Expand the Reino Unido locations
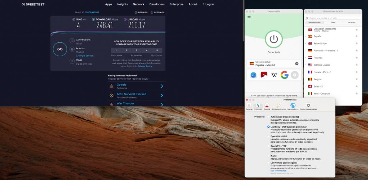The image size is (368, 180). pos(305,43)
